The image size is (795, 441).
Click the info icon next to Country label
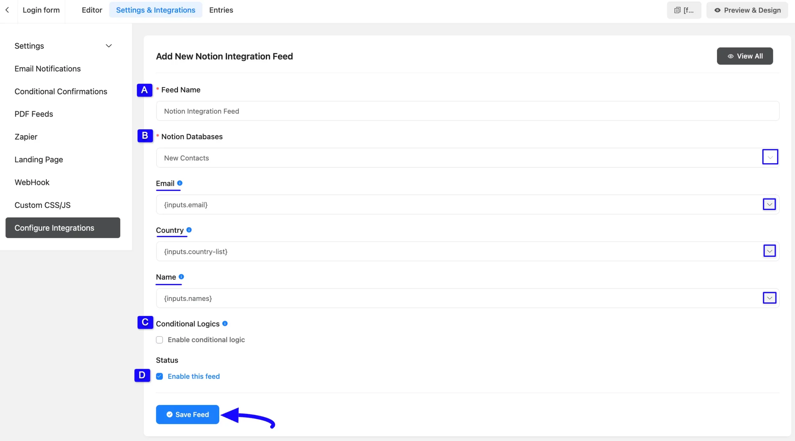click(x=189, y=230)
